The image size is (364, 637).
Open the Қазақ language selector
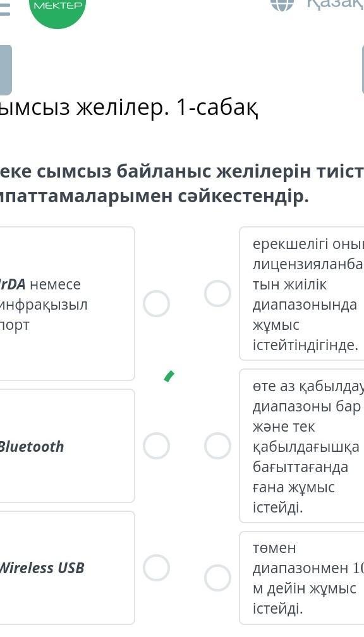pyautogui.click(x=335, y=4)
